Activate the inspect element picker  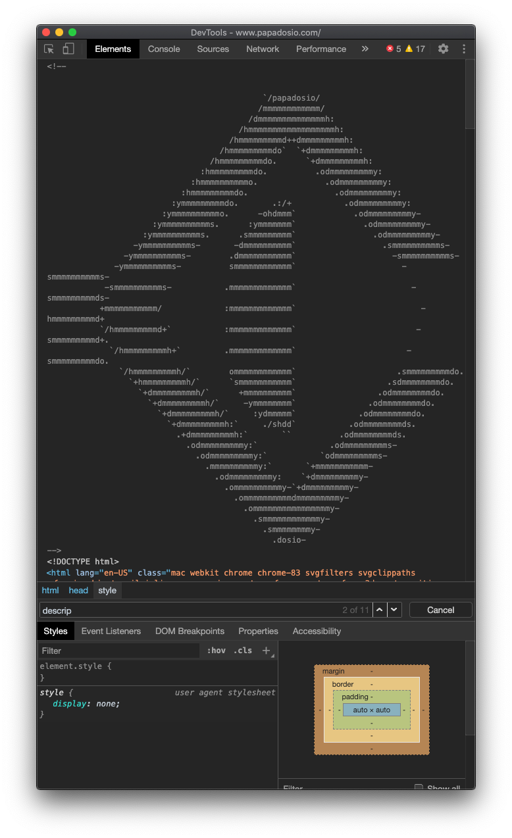click(x=49, y=49)
